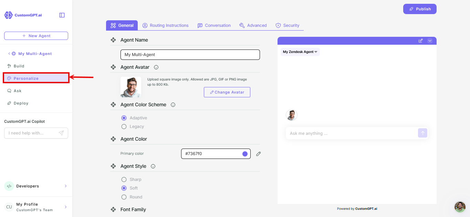Select the Soft agent style

pyautogui.click(x=124, y=188)
